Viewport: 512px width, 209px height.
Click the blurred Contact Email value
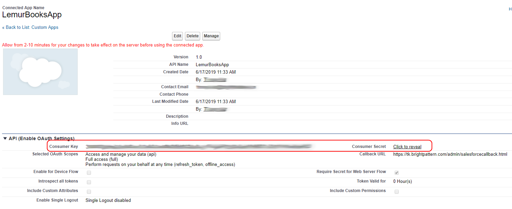pos(226,87)
